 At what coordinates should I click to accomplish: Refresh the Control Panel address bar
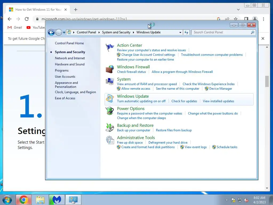click(186, 32)
